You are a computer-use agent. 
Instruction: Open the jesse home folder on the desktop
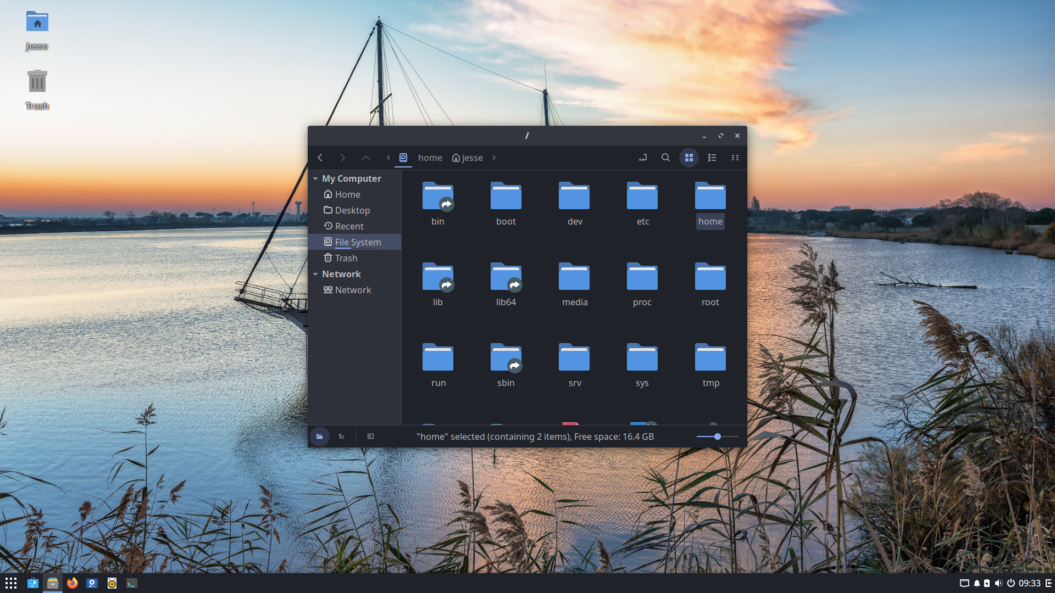[x=37, y=30]
